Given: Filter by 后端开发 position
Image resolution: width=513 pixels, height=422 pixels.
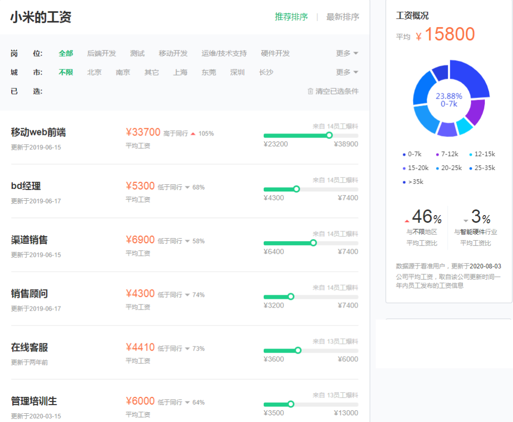Looking at the screenshot, I should [x=102, y=53].
